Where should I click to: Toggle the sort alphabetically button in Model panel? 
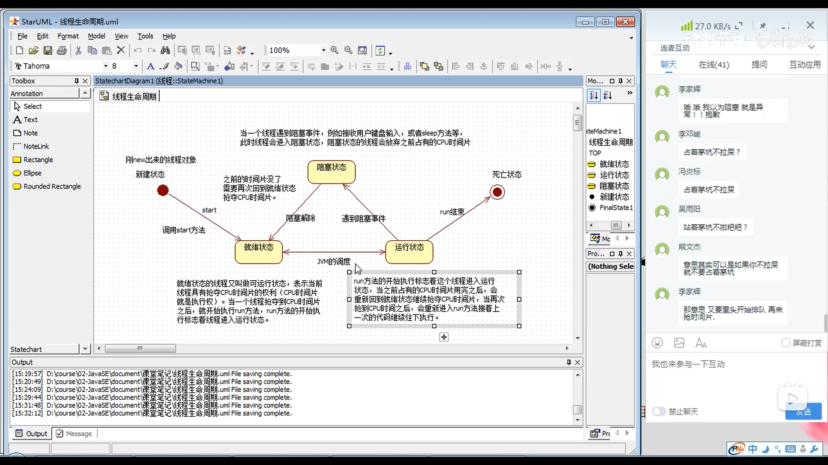point(608,96)
